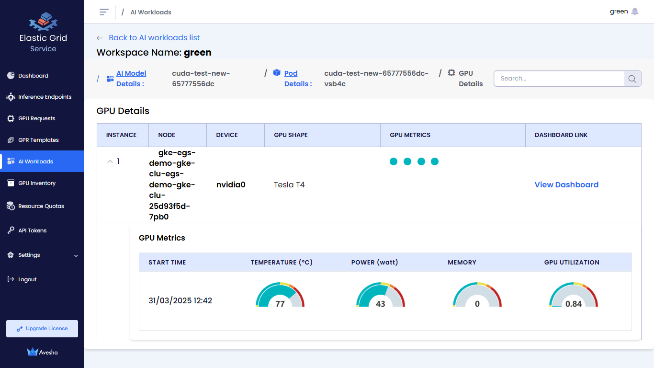Collapse instance 1 row chevron

pos(110,161)
